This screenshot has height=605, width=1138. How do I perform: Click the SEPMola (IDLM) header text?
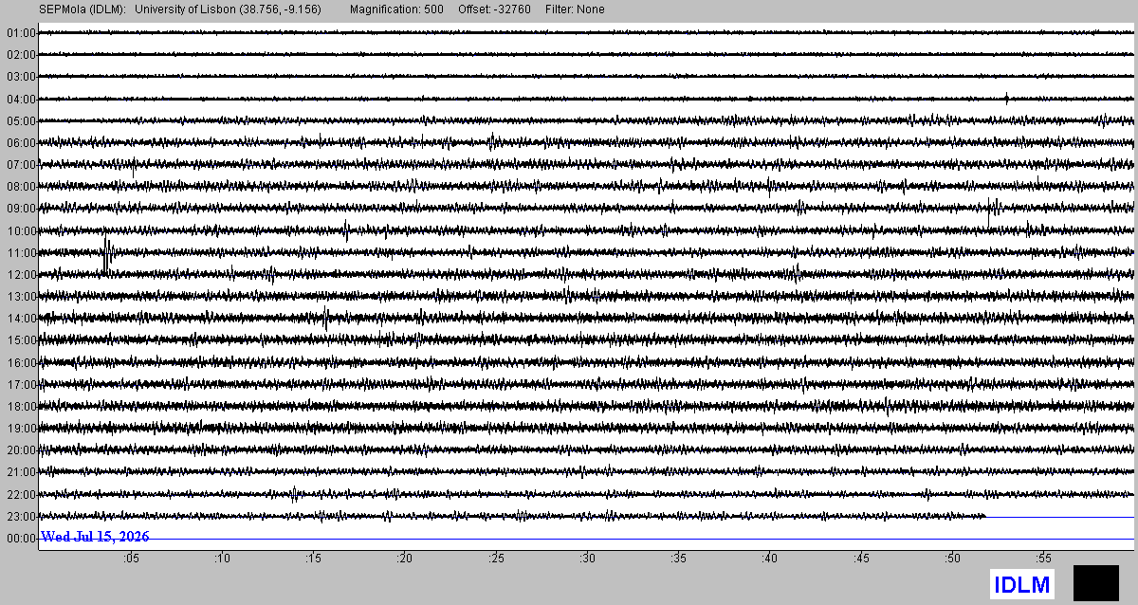pos(82,9)
